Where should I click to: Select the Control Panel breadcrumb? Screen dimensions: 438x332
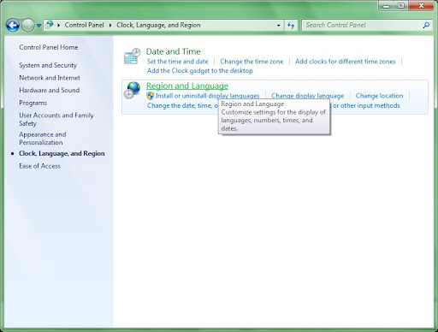coord(84,25)
